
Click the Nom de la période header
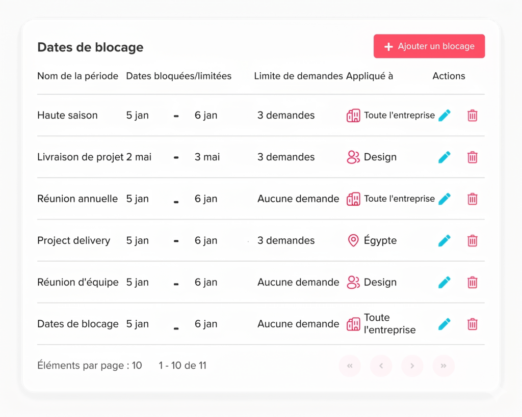(x=77, y=76)
